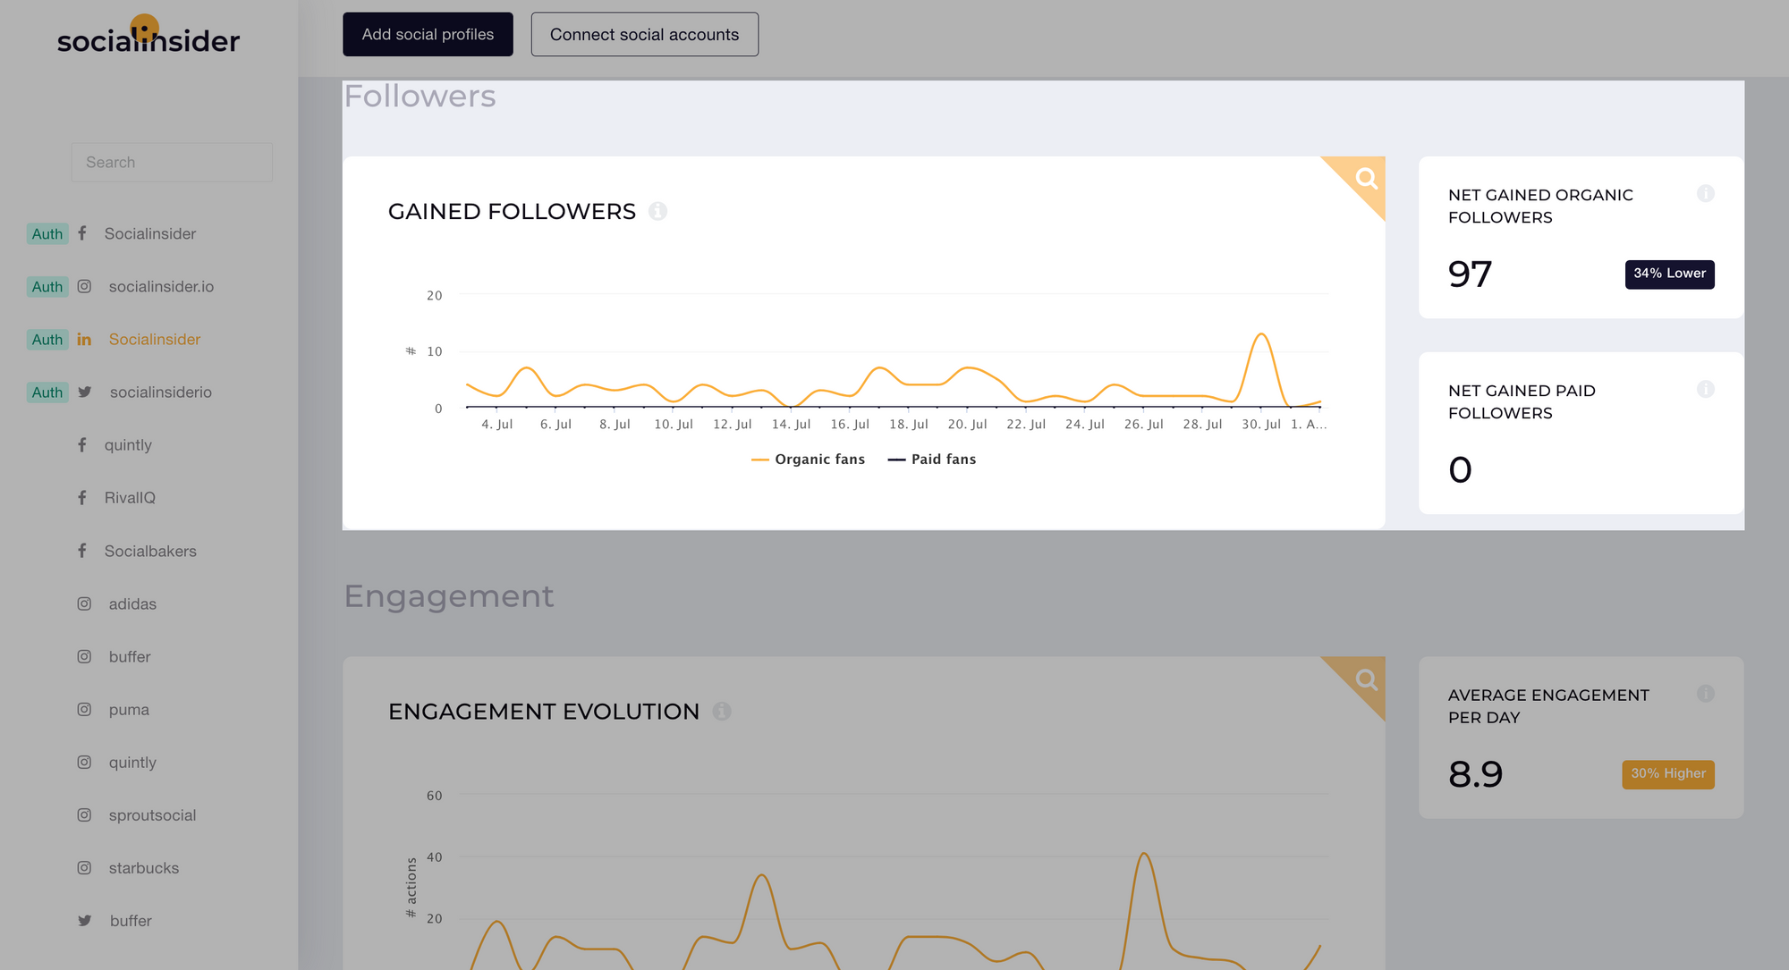Open the buffer Instagram profile
The image size is (1789, 970).
130,656
